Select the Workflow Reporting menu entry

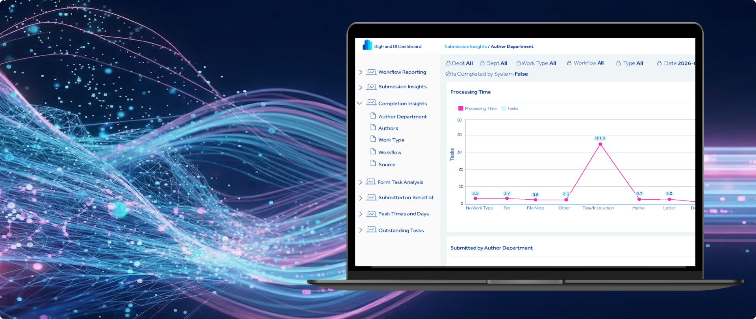[402, 72]
